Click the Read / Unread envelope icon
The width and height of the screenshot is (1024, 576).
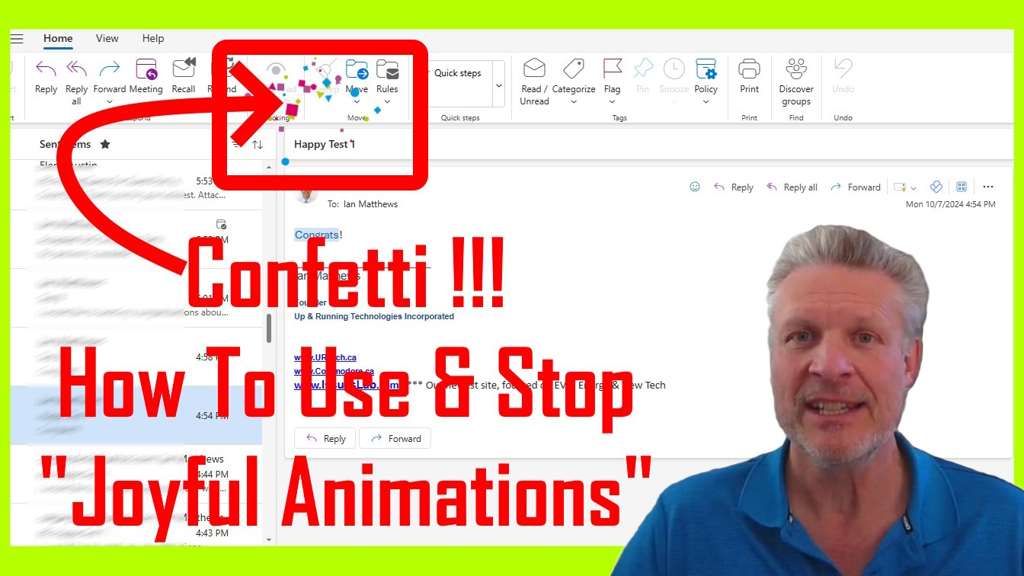click(x=534, y=69)
